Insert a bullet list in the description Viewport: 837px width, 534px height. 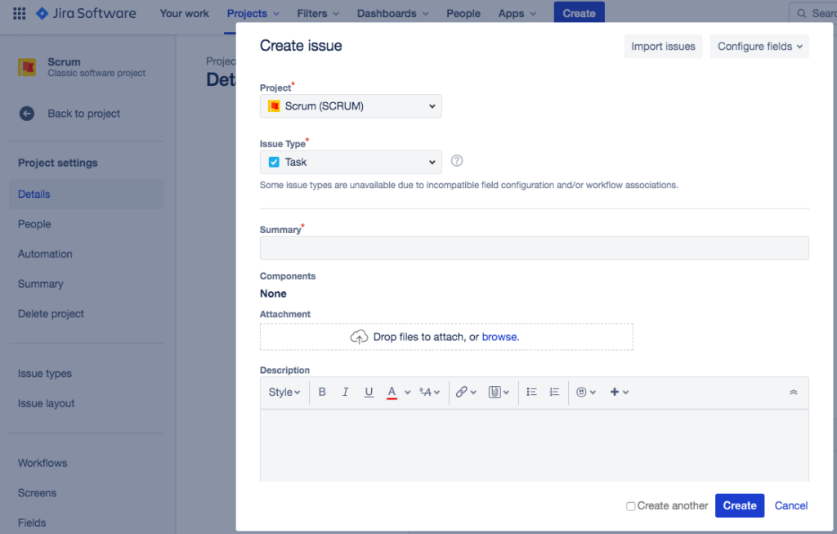tap(531, 392)
